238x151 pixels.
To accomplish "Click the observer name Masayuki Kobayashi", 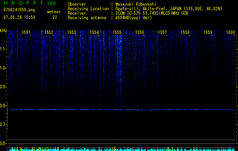I will coord(136,4).
